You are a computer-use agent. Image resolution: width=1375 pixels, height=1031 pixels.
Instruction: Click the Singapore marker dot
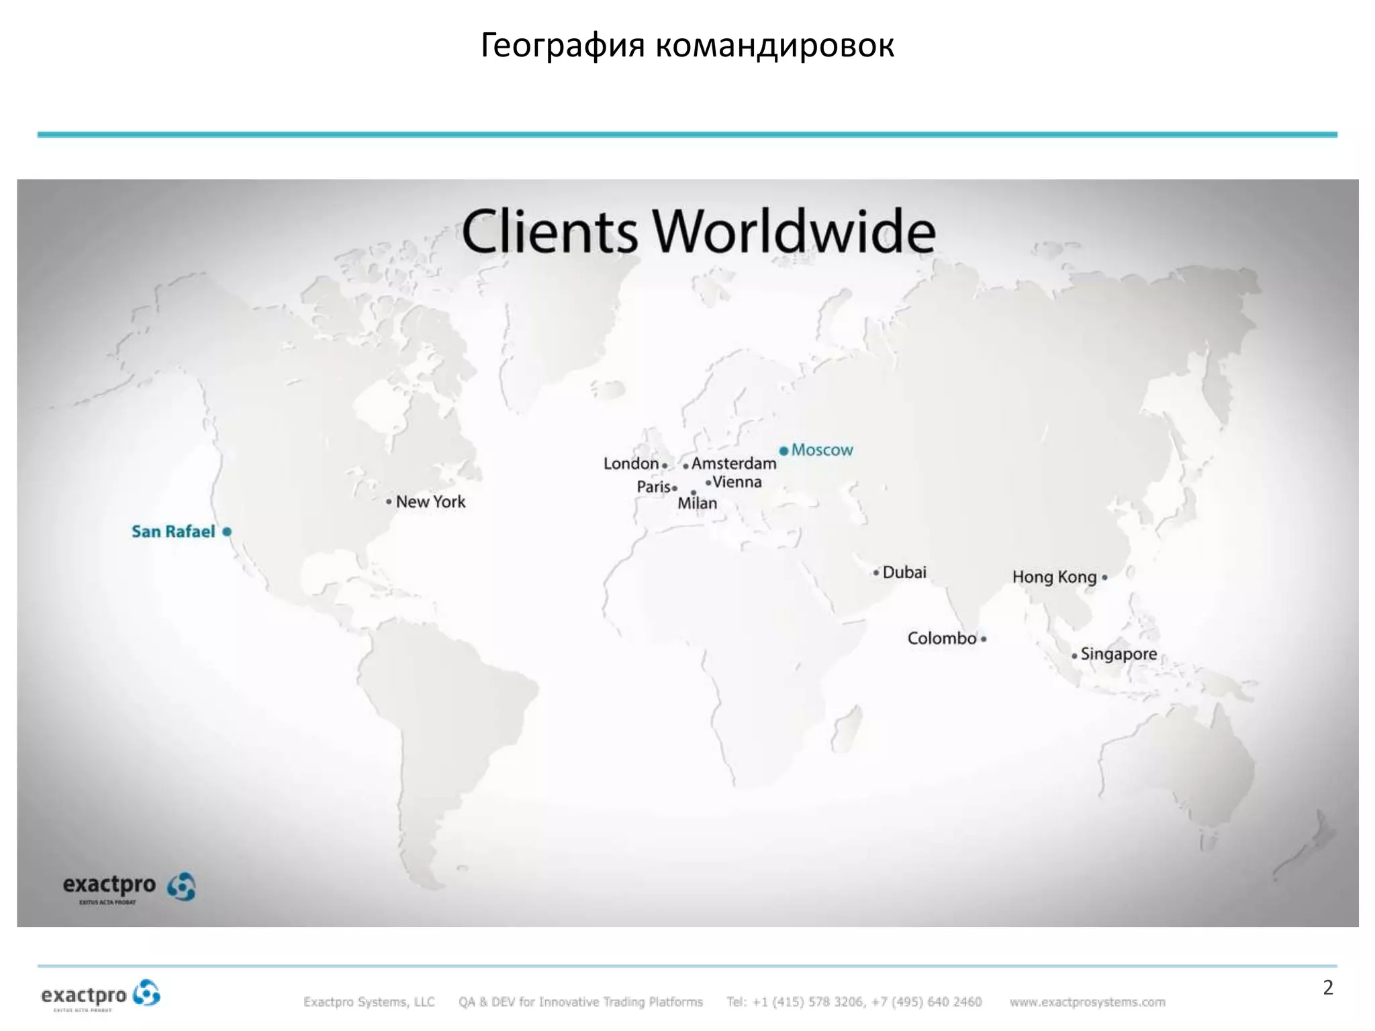(1074, 655)
